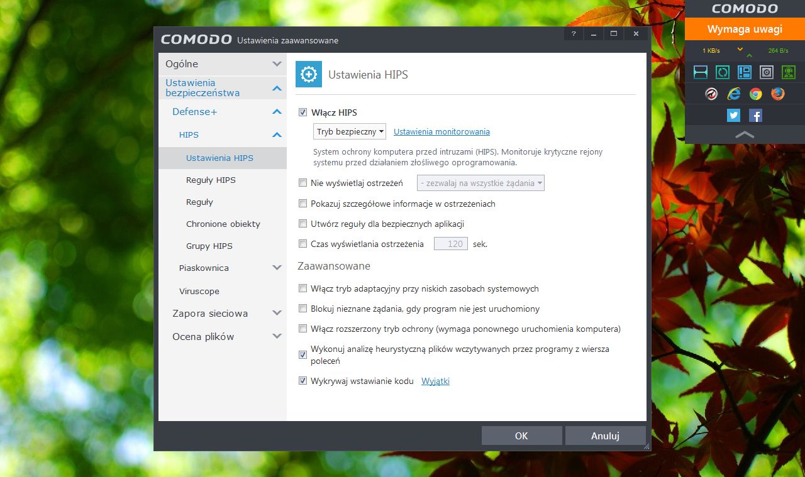Click the HIPS settings gear icon in header
This screenshot has width=805, height=477.
[309, 74]
